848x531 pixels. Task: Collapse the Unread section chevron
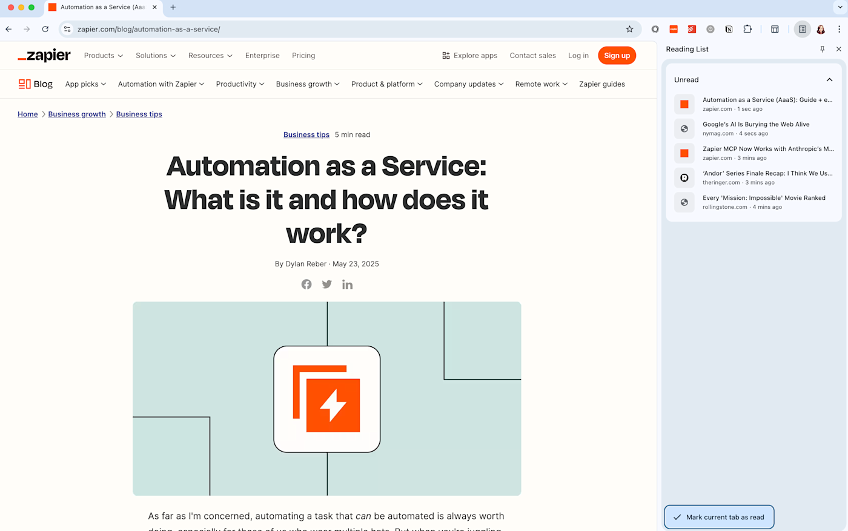[829, 80]
